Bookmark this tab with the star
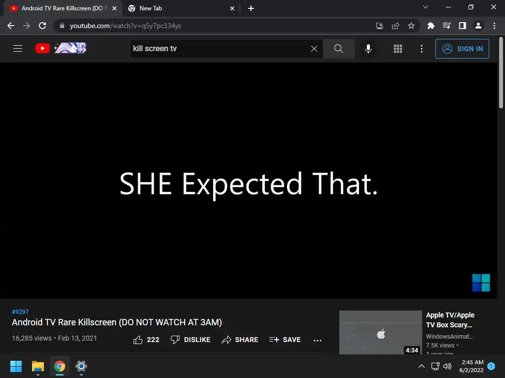505x378 pixels. tap(411, 26)
